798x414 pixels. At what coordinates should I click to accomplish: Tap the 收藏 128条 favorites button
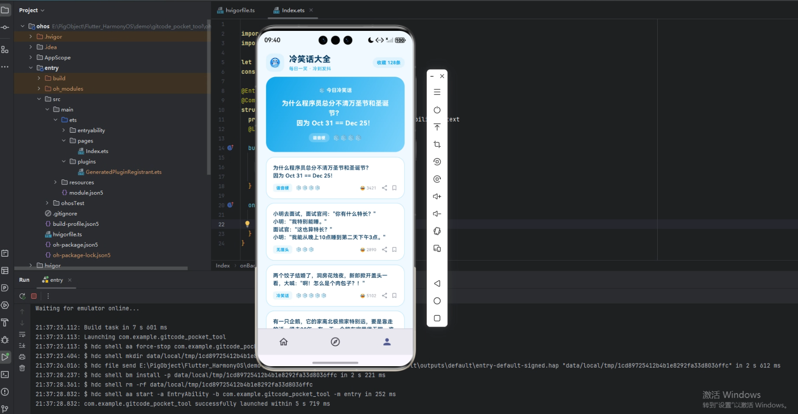(388, 63)
